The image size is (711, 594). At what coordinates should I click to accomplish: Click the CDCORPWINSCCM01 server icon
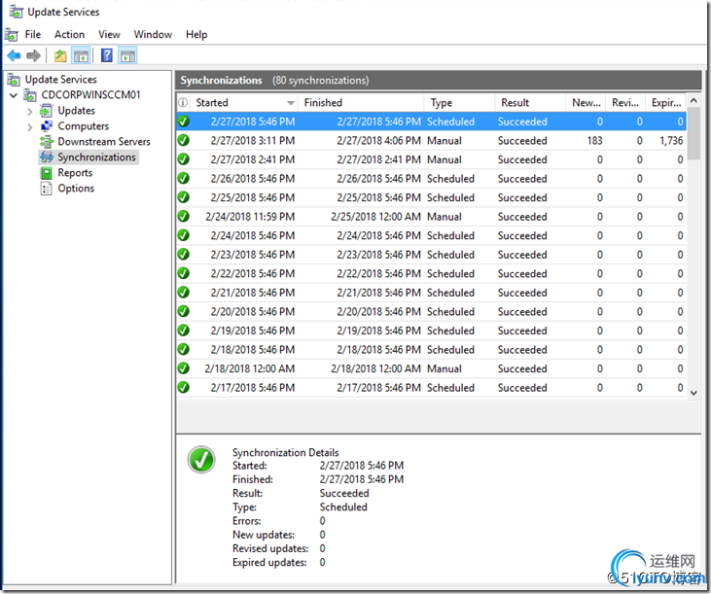coord(30,95)
